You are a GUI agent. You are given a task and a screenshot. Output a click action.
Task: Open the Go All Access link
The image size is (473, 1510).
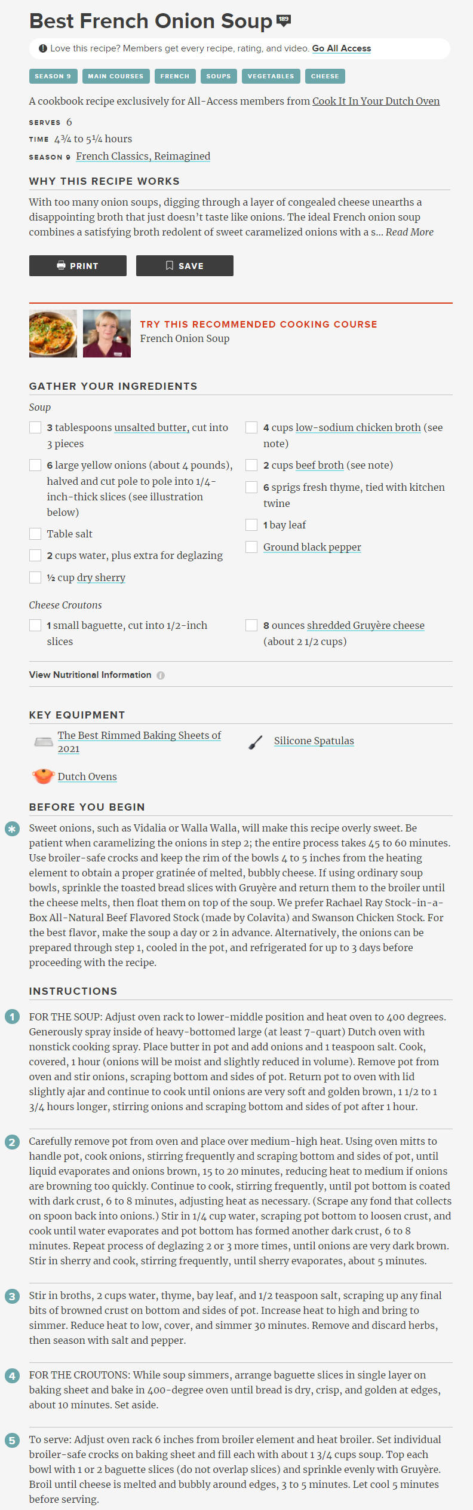click(x=342, y=48)
